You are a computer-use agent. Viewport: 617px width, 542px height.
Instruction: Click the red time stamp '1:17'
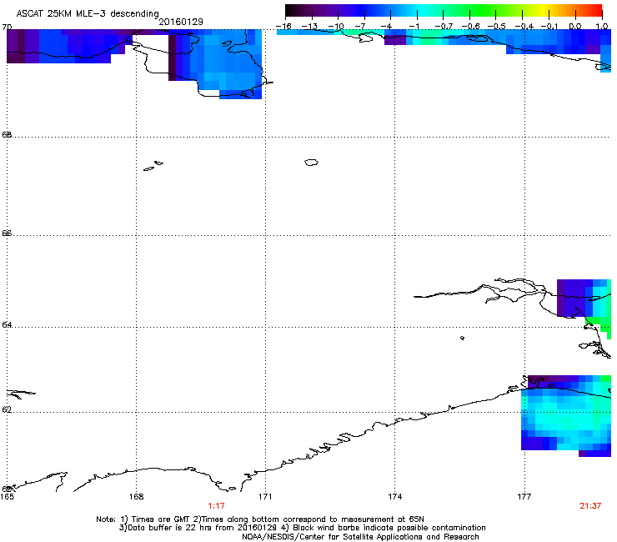click(x=216, y=506)
